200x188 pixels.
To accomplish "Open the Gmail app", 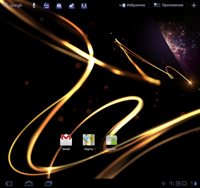I will (x=66, y=140).
